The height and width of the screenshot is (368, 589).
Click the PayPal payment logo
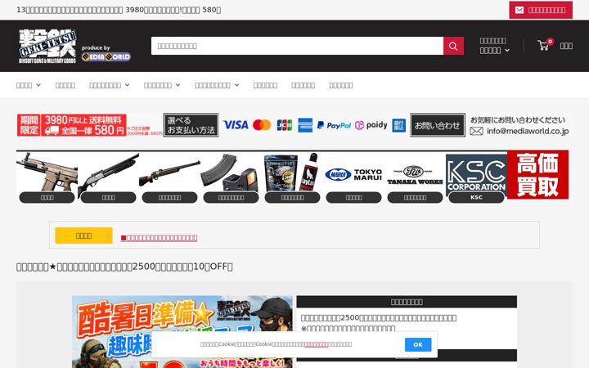(x=334, y=125)
